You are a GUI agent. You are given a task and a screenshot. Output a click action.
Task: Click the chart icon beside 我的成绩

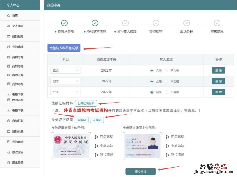point(9,47)
